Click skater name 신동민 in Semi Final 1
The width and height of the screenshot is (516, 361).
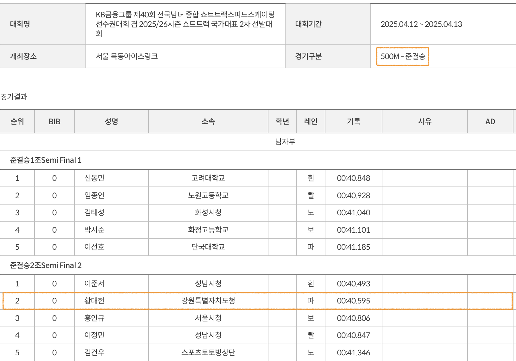click(x=94, y=178)
